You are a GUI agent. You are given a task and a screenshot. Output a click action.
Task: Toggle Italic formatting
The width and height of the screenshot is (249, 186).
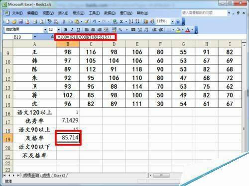72,30
